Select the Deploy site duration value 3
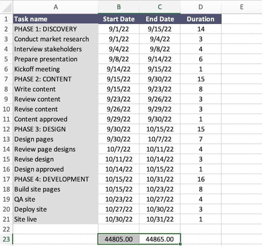 click(200, 209)
